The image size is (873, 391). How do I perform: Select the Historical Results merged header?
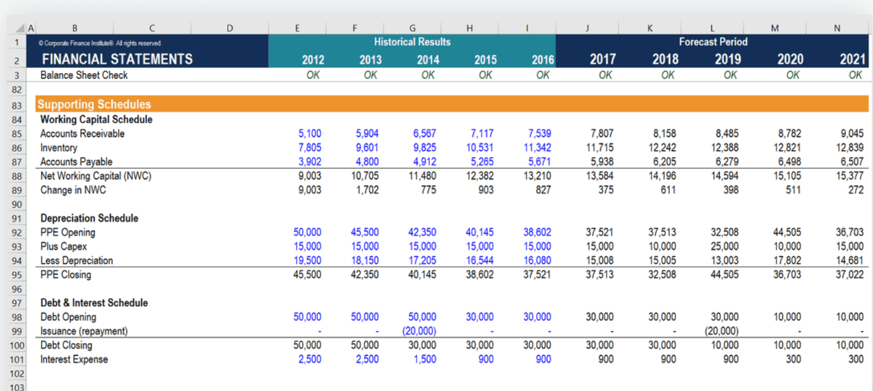412,42
